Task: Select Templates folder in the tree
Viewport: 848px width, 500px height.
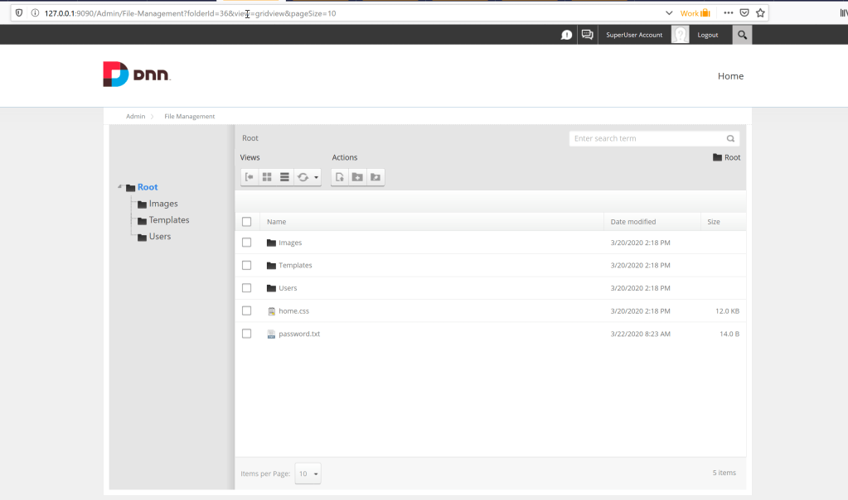Action: [169, 220]
